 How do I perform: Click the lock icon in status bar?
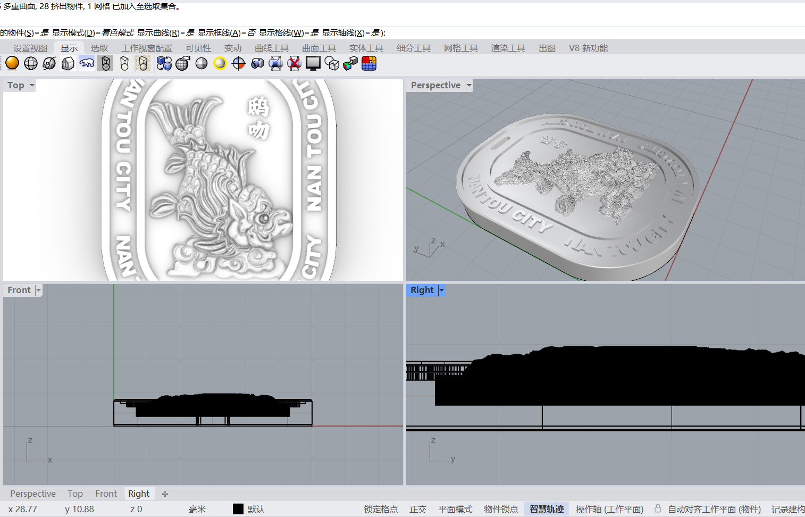[658, 508]
